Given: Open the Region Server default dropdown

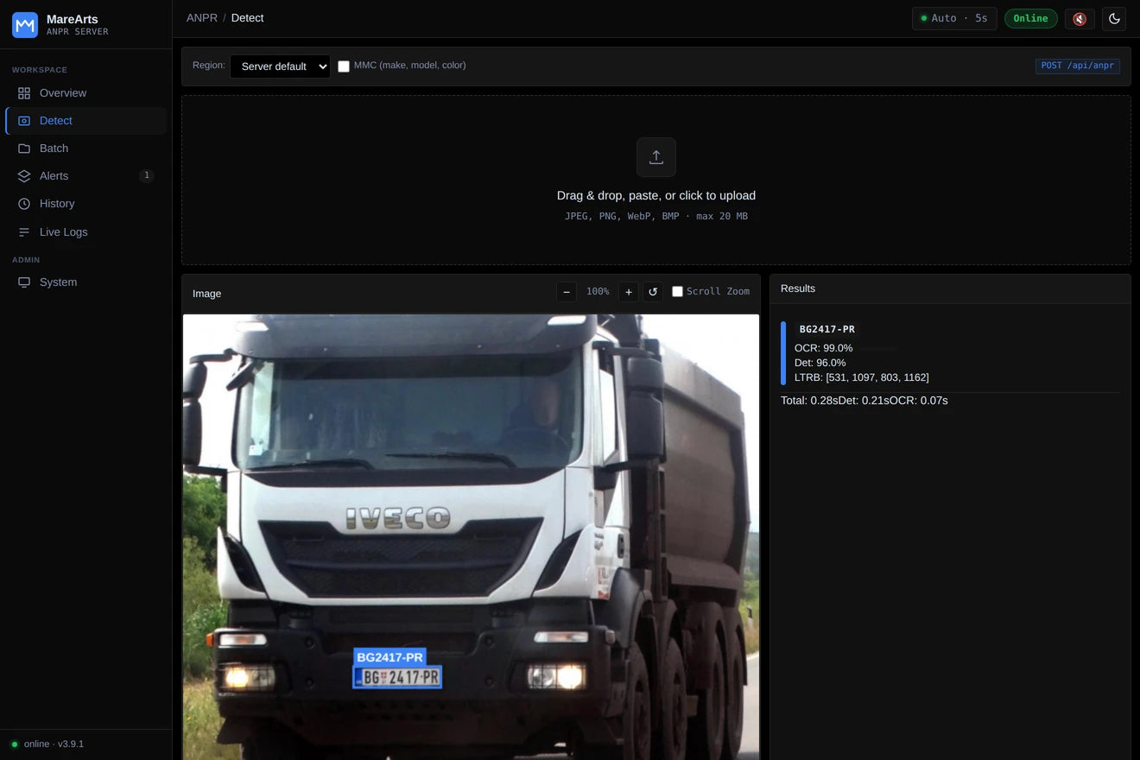Looking at the screenshot, I should coord(280,66).
